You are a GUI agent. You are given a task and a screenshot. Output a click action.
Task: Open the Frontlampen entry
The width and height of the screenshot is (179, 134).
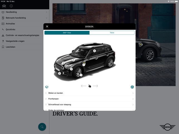click(90, 99)
